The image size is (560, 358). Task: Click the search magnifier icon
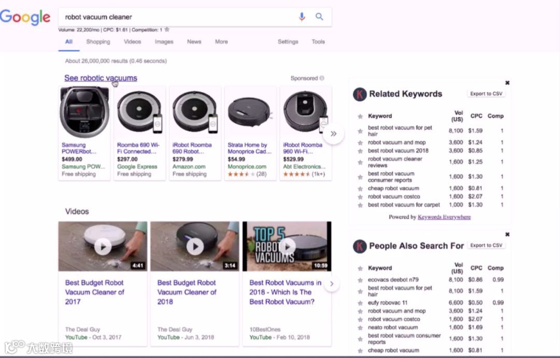[319, 16]
